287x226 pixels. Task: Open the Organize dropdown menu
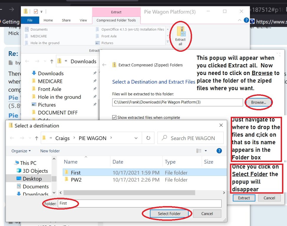click(21, 151)
